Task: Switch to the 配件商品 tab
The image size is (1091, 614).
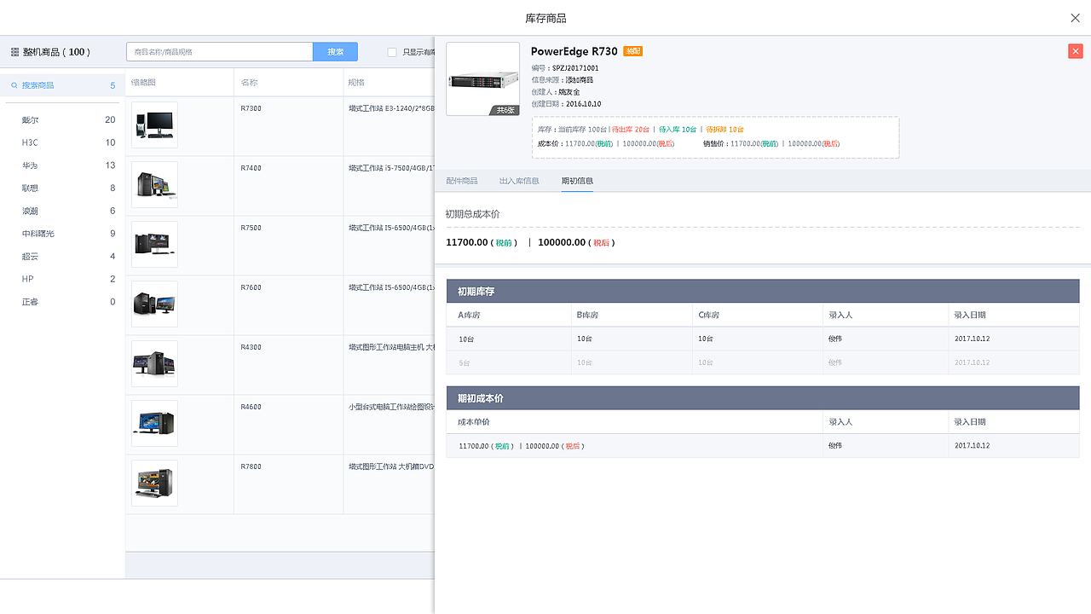Action: pyautogui.click(x=462, y=181)
